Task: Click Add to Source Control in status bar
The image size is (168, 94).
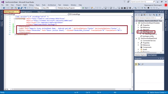Action: click(x=157, y=92)
